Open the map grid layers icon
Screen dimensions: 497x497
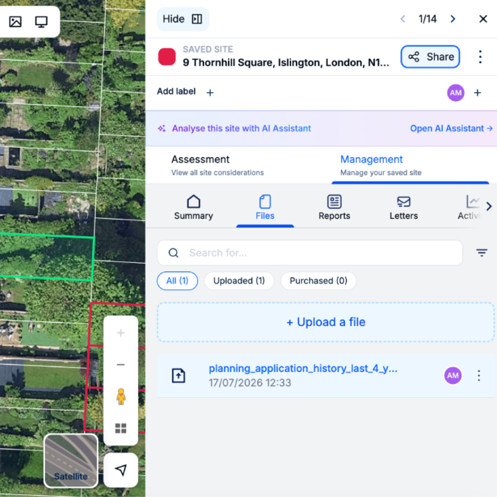click(121, 428)
